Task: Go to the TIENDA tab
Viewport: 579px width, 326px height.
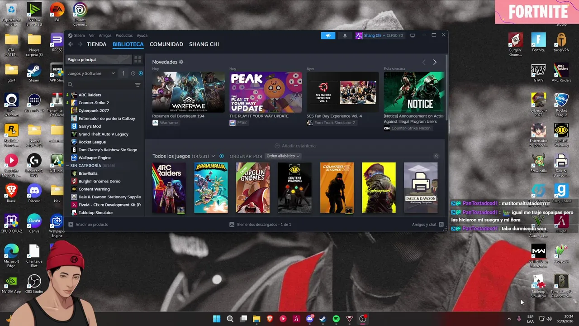Action: (x=96, y=44)
